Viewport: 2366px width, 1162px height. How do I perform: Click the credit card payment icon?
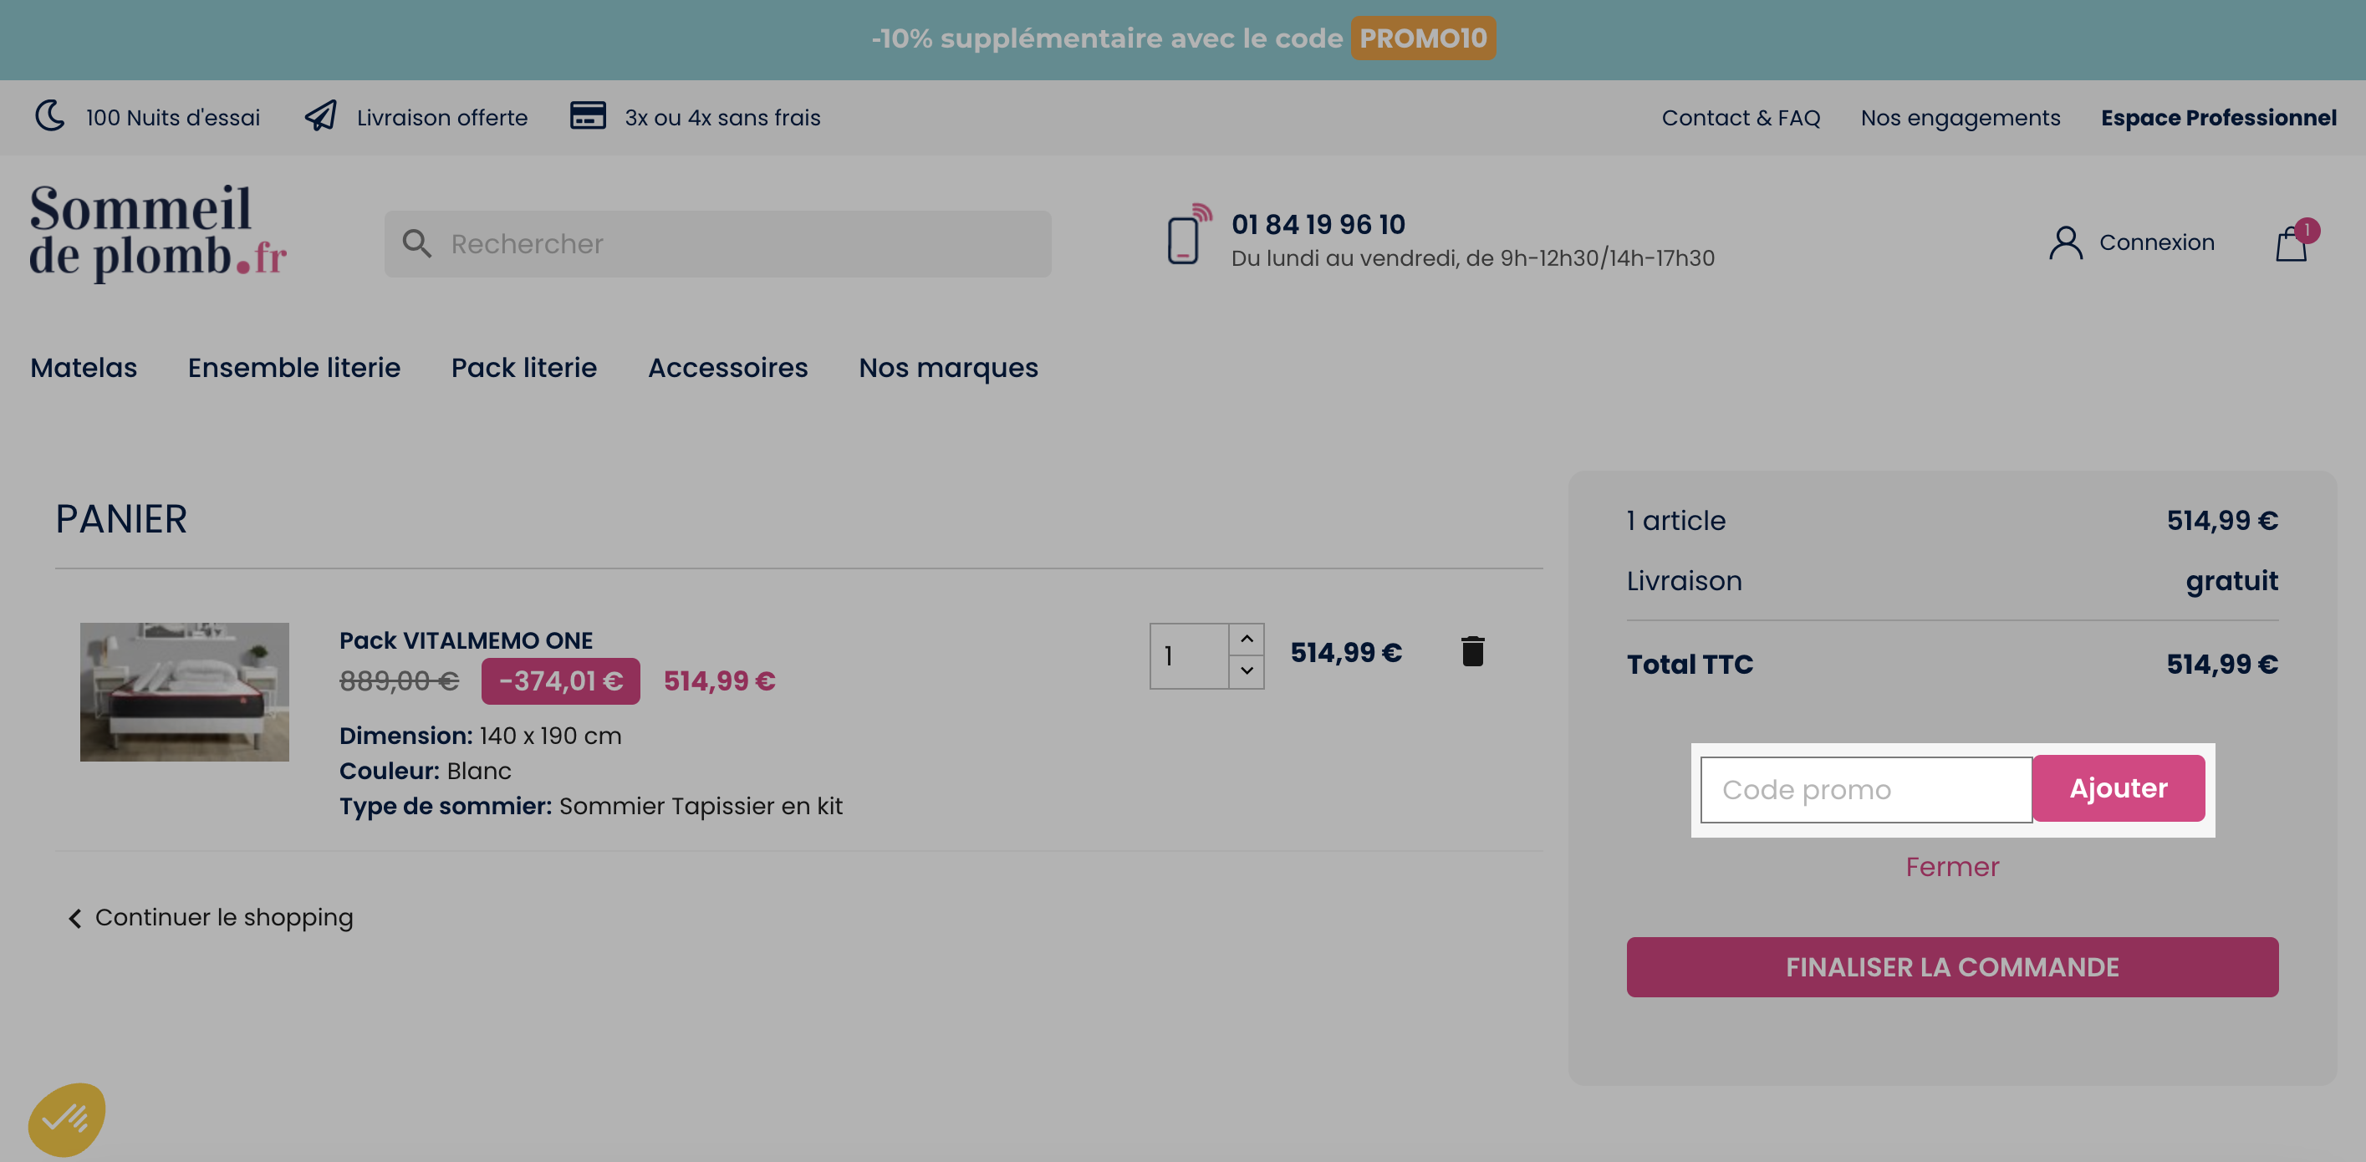click(588, 117)
